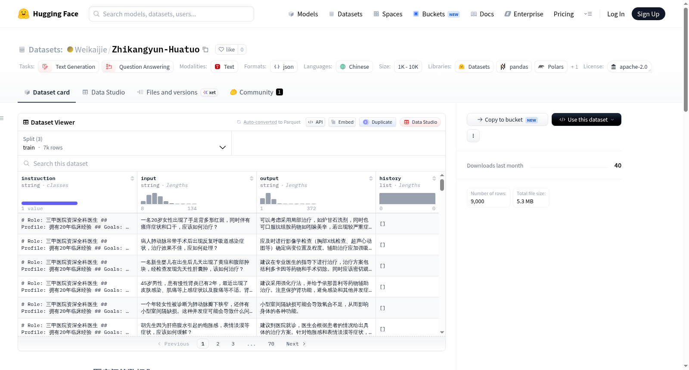Click the Hugging Face logo icon

[24, 14]
